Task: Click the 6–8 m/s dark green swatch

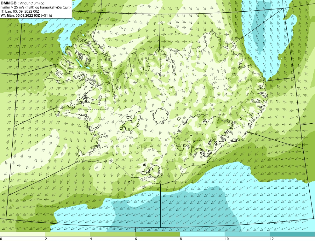Action: click(157, 234)
